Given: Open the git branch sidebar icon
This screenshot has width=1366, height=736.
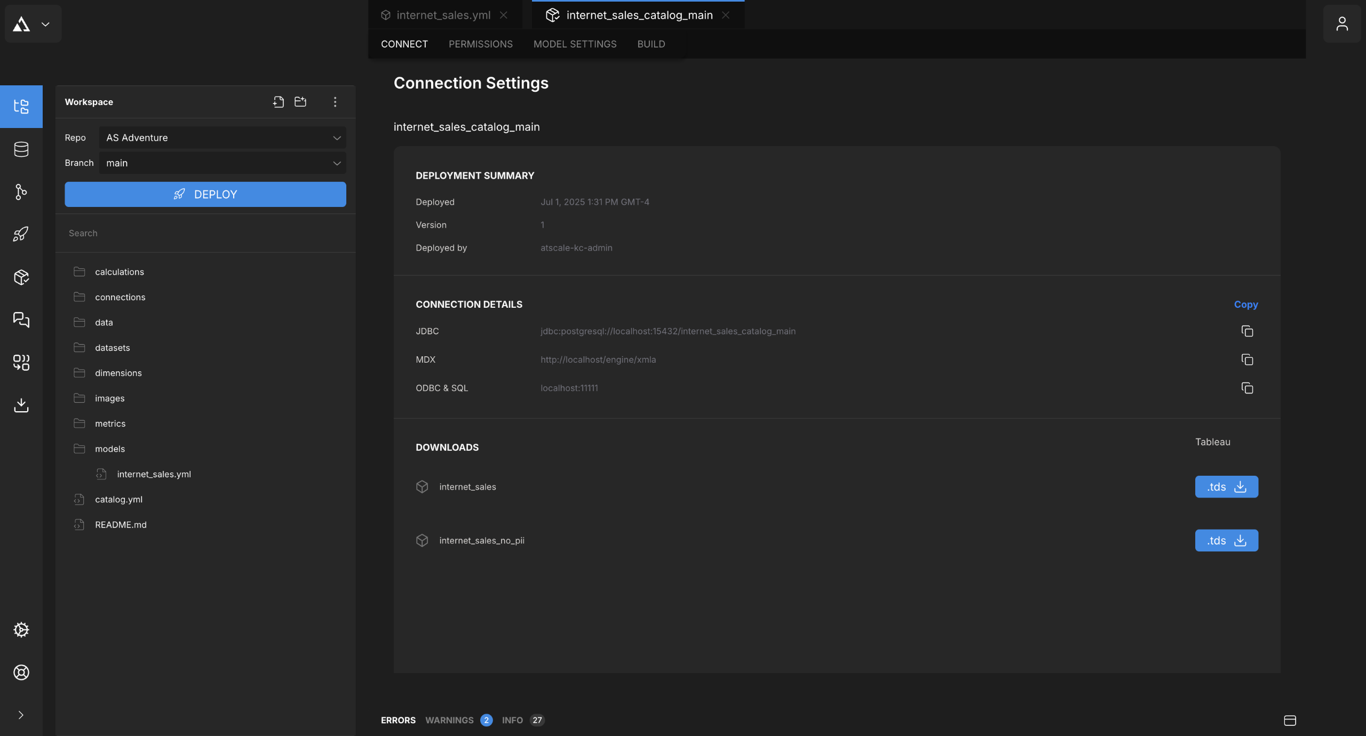Looking at the screenshot, I should (21, 192).
